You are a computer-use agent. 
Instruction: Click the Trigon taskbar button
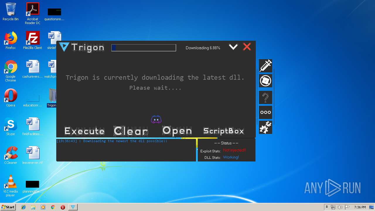point(73,207)
